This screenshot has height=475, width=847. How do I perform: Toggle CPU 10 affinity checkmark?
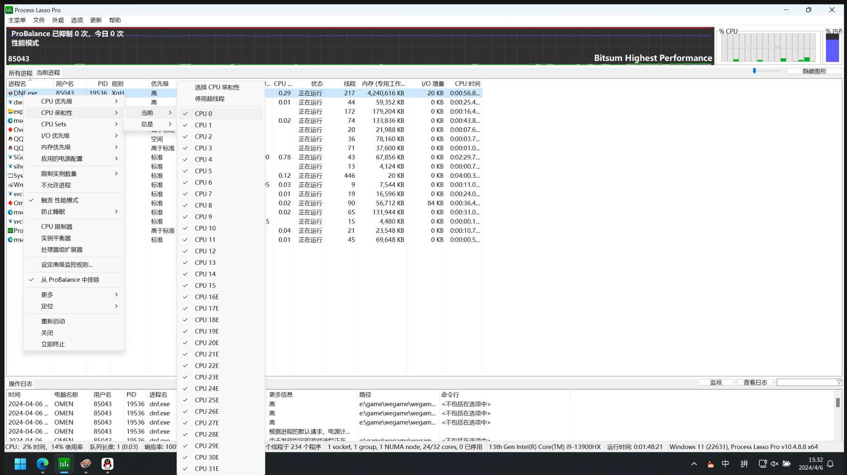pos(221,228)
